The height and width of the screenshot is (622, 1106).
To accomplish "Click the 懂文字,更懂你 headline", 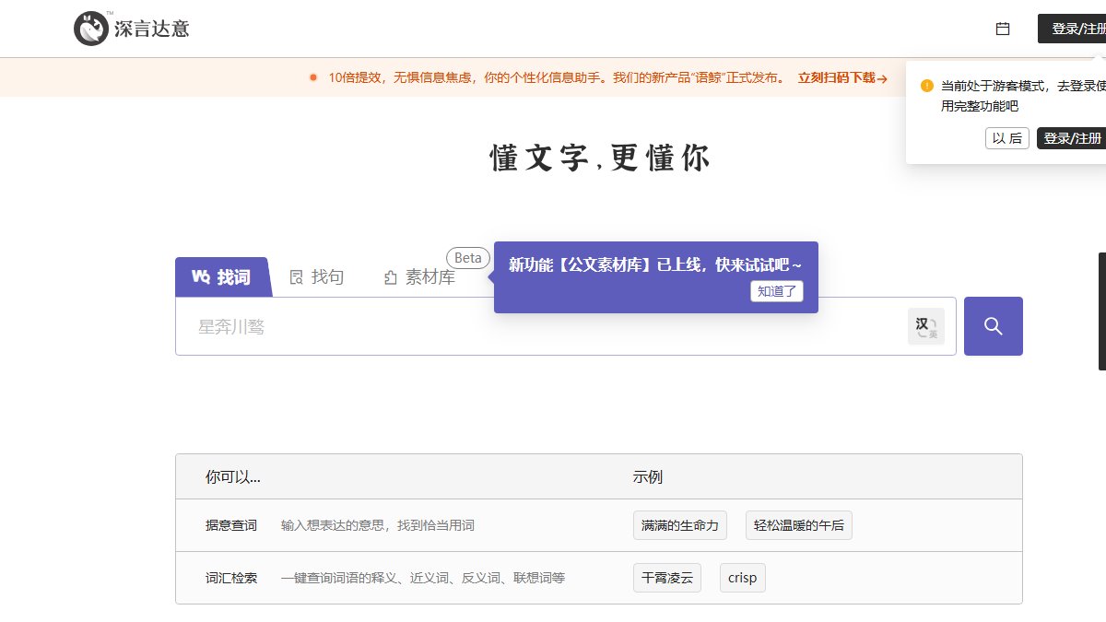I will pos(600,158).
